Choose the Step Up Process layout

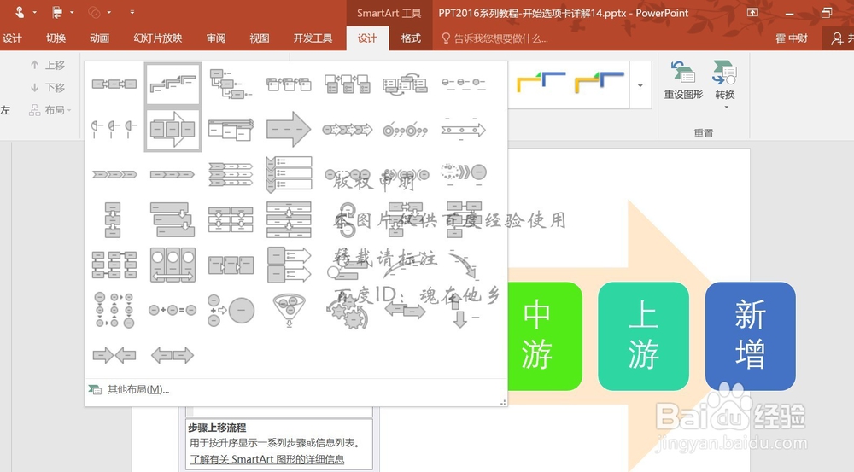tap(173, 84)
